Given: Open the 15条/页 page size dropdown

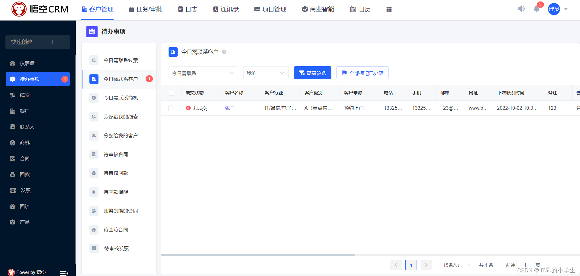Looking at the screenshot, I should [x=454, y=265].
